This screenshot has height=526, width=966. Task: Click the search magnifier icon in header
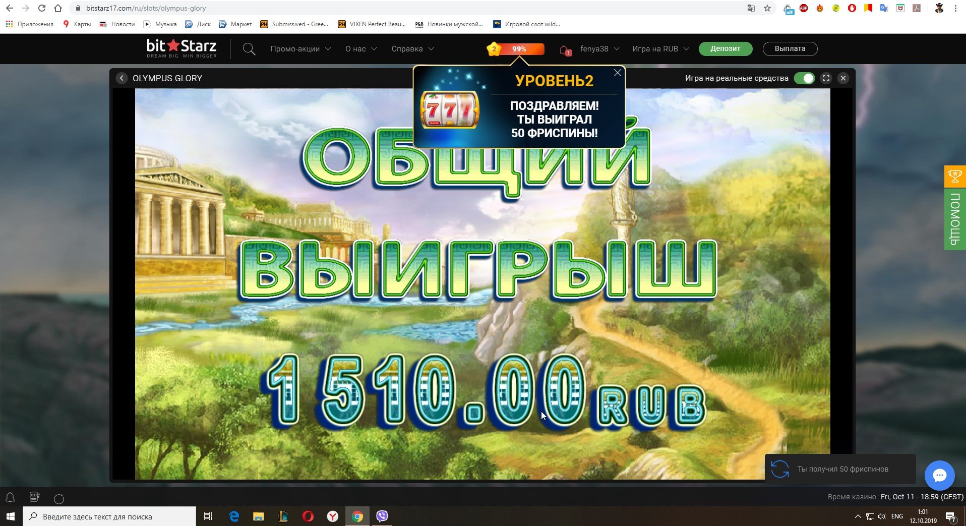[249, 49]
